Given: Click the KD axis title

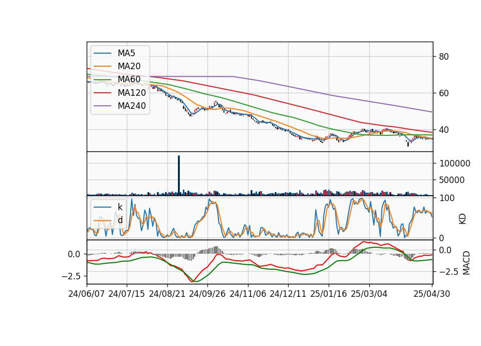Looking at the screenshot, I should (x=462, y=219).
